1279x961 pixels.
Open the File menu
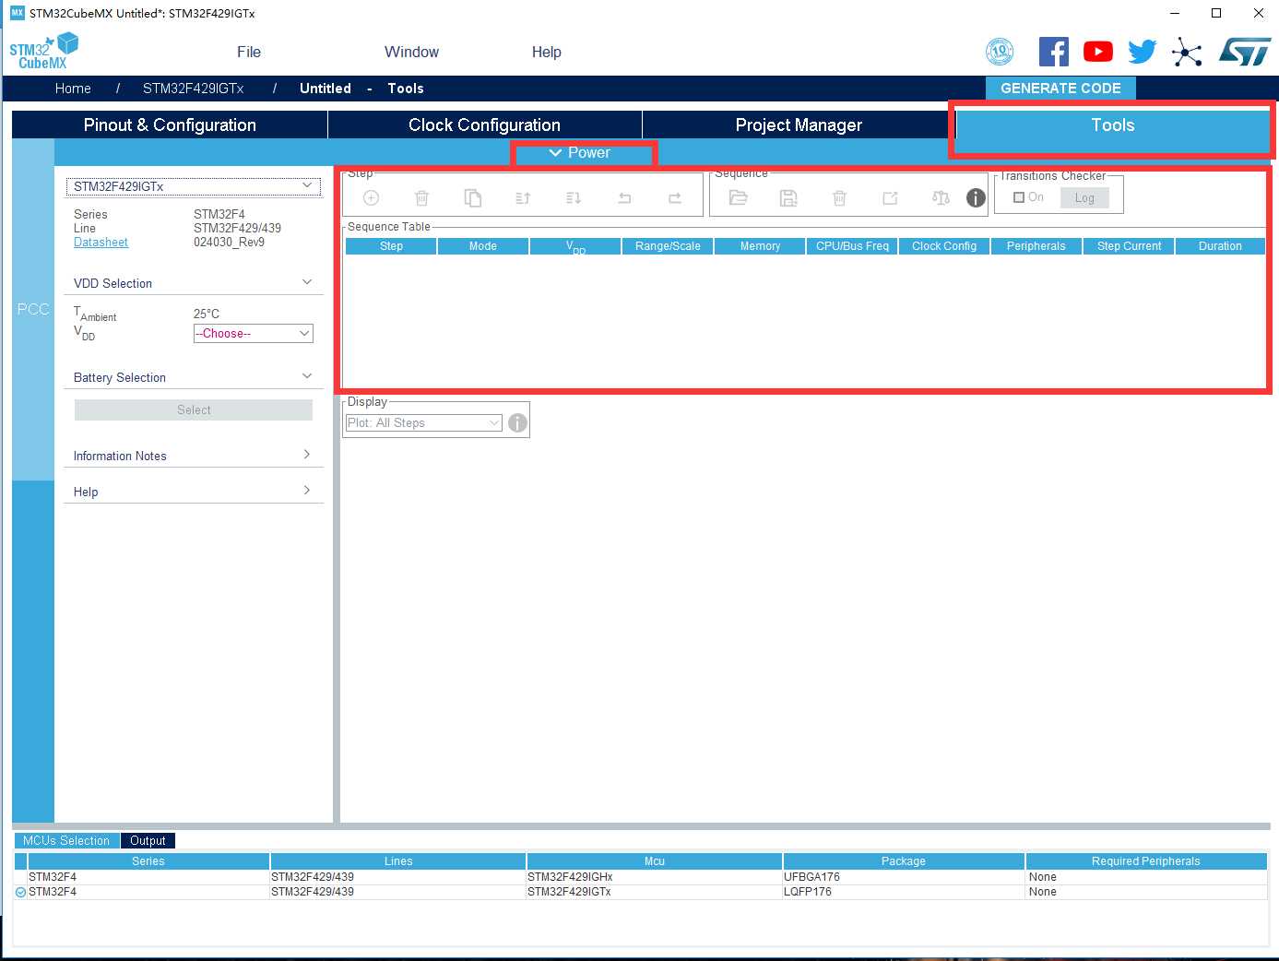tap(249, 52)
